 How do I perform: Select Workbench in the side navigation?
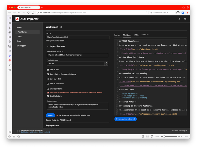coord(28,32)
